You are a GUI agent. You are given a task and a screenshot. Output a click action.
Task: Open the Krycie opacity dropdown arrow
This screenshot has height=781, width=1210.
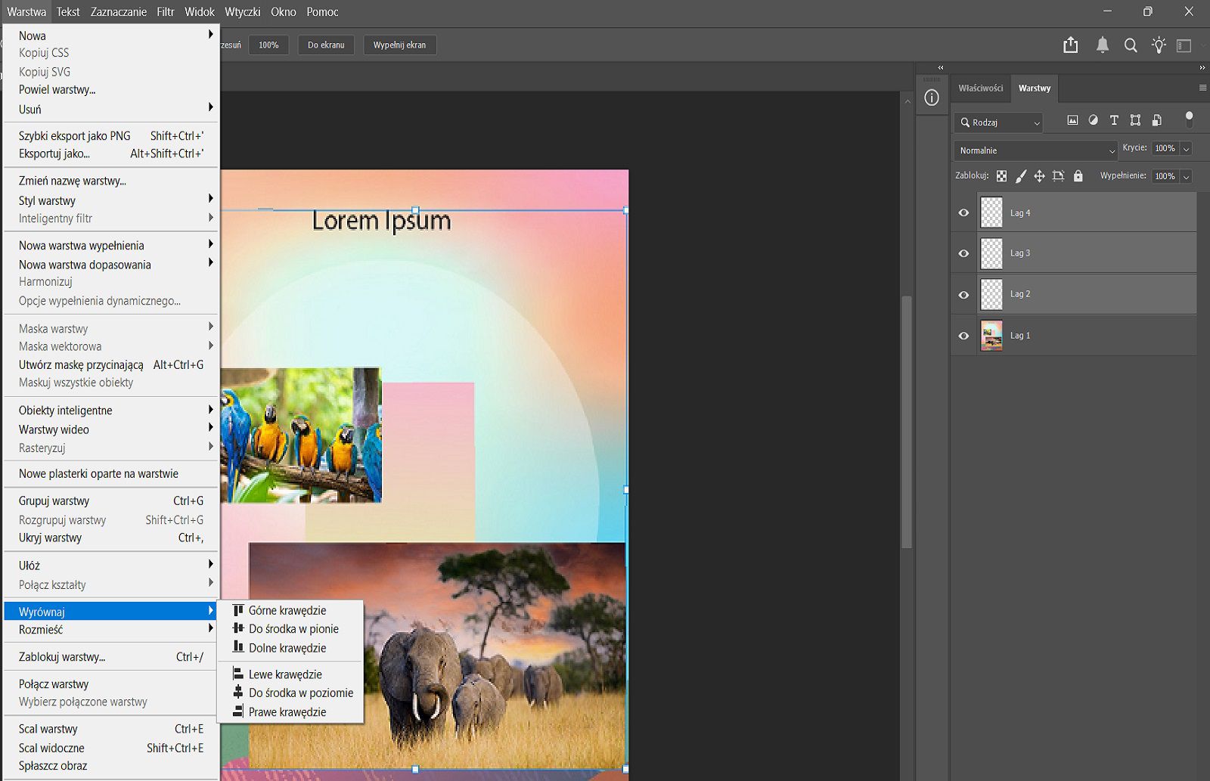[x=1186, y=149]
